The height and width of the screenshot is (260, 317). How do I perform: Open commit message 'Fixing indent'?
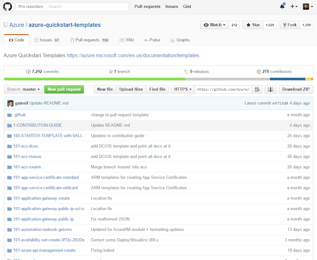pos(103,251)
